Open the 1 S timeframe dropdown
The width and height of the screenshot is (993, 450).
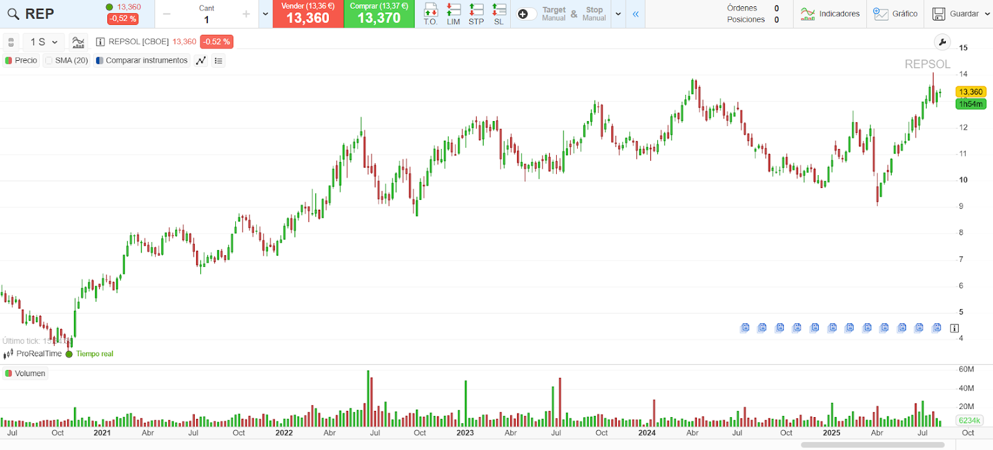(x=43, y=42)
